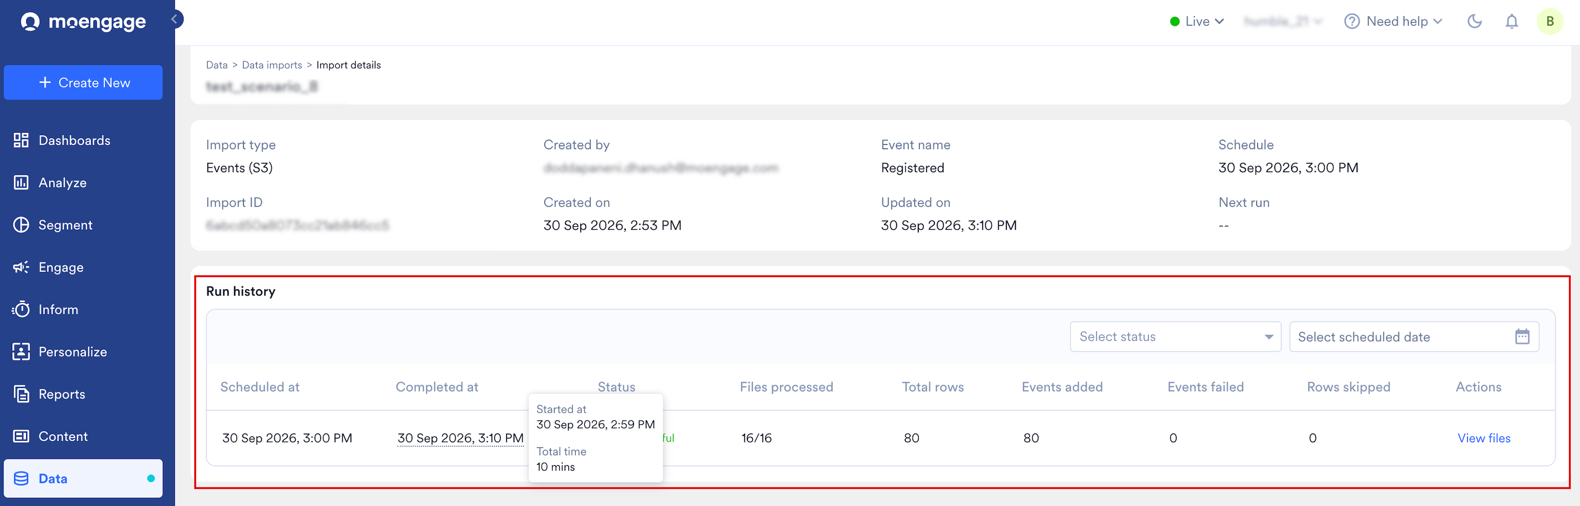Click the help question mark icon
The image size is (1580, 506).
(1352, 21)
